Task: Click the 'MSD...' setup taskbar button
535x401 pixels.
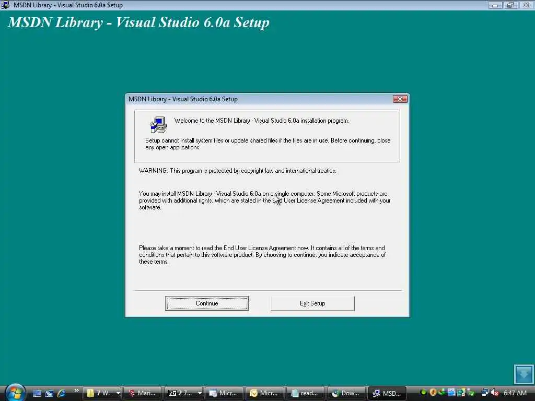Action: click(387, 393)
